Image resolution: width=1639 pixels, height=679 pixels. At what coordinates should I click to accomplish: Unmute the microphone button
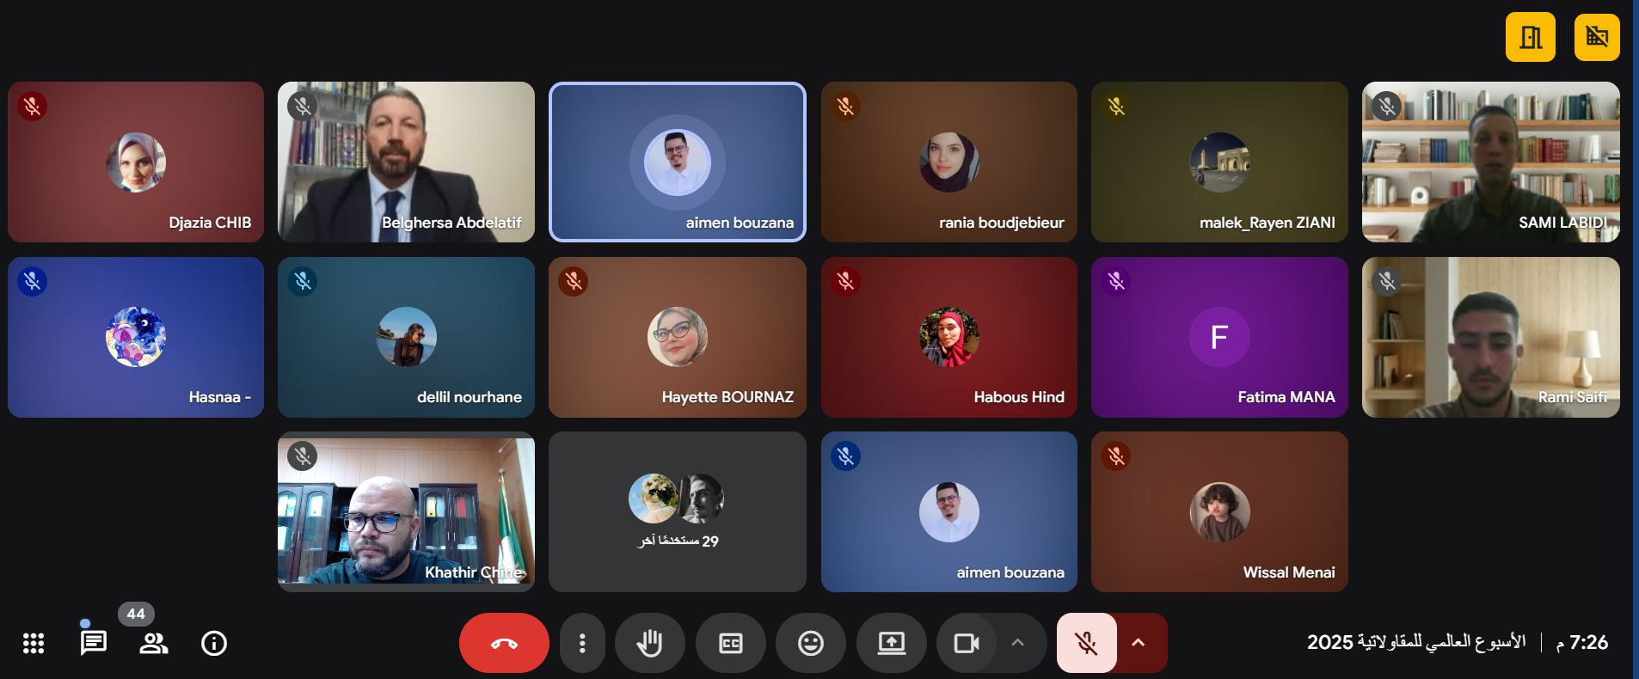1087,643
